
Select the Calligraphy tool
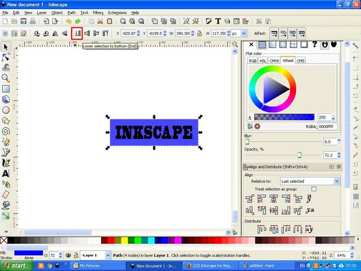coord(6,163)
